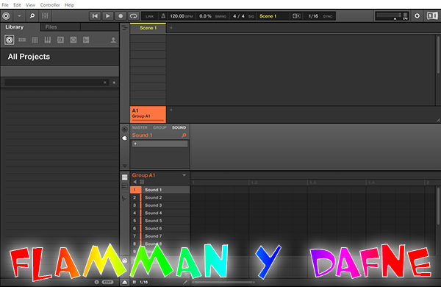Screen dimensions: 441x287
Task: Select Sound 1 in the sound list
Action: 159,190
